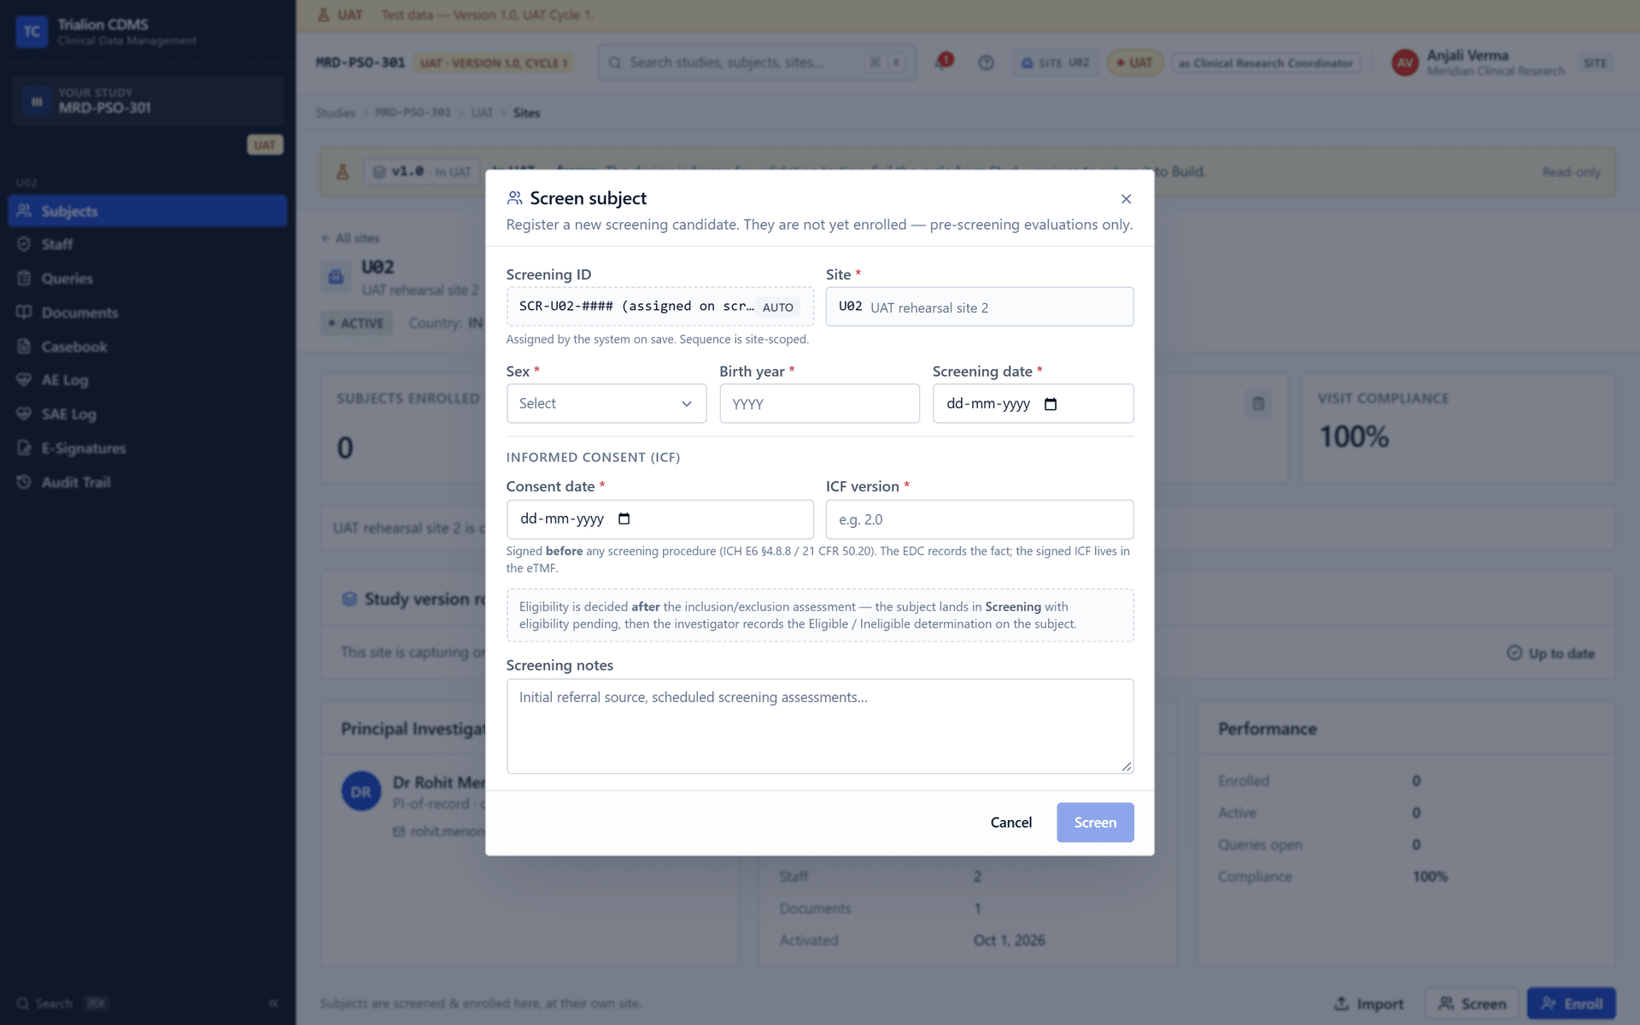The width and height of the screenshot is (1640, 1025).
Task: Open the Sex dropdown
Action: point(606,403)
